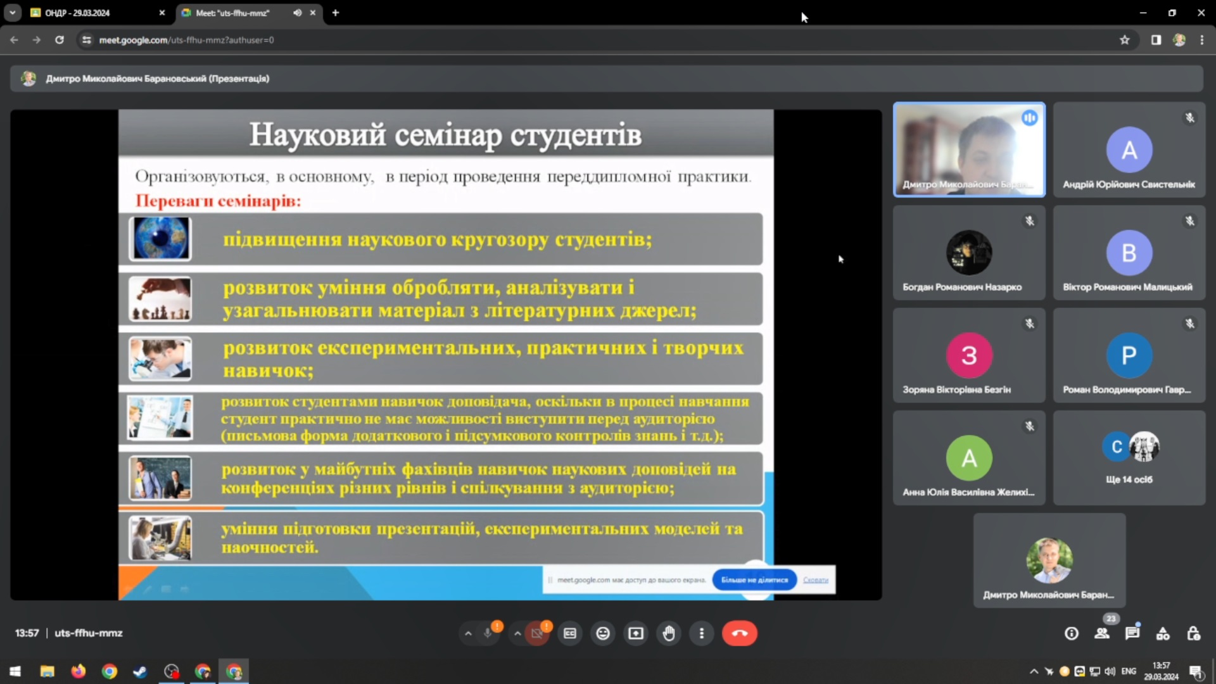Leave the call with red hangup button
Image resolution: width=1216 pixels, height=684 pixels.
pos(739,633)
